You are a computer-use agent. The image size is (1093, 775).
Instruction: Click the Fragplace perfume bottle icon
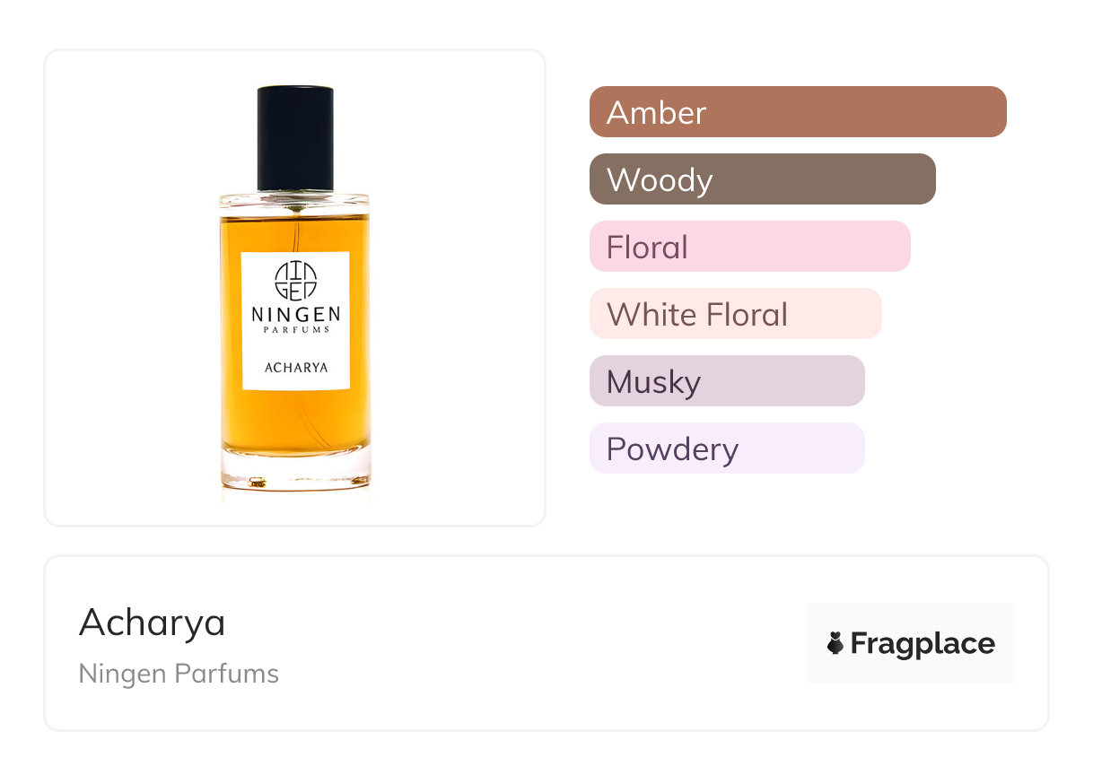[835, 643]
